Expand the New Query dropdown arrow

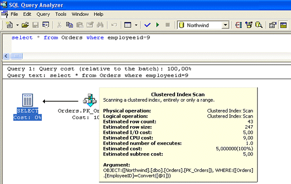[x=17, y=25]
